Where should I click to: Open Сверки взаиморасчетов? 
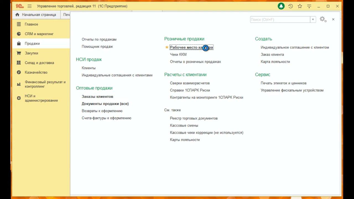(190, 83)
